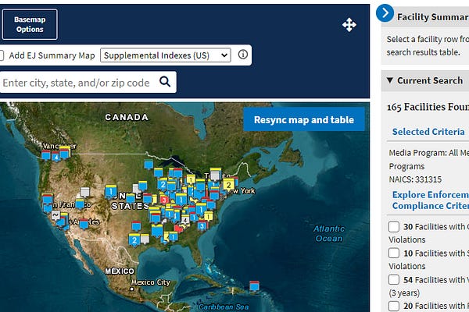Click the gray facility marker in Nevada

(85, 192)
